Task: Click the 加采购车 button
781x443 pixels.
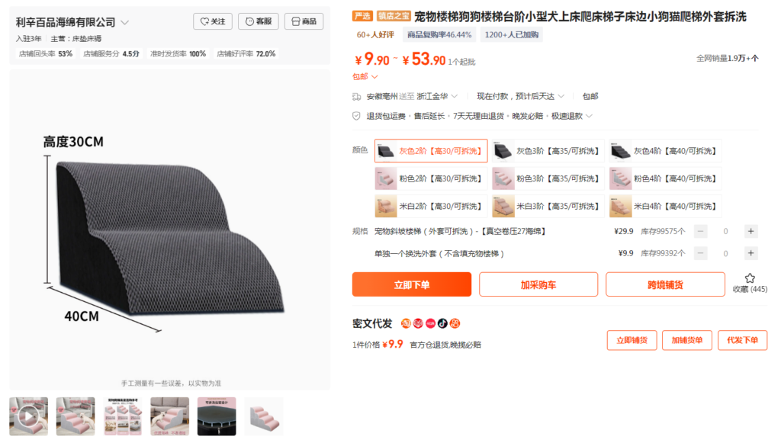Action: (x=538, y=284)
